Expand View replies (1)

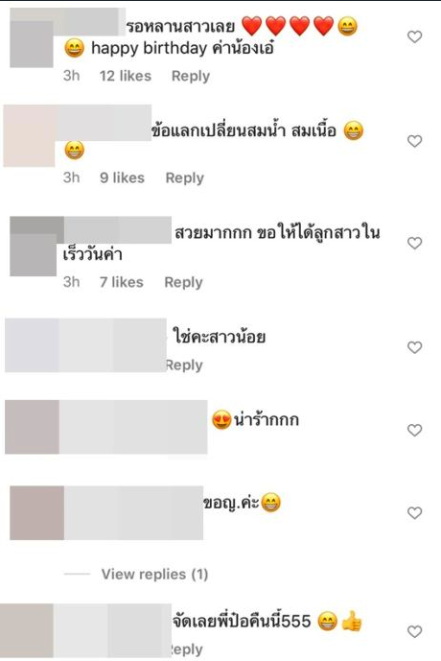point(154,574)
